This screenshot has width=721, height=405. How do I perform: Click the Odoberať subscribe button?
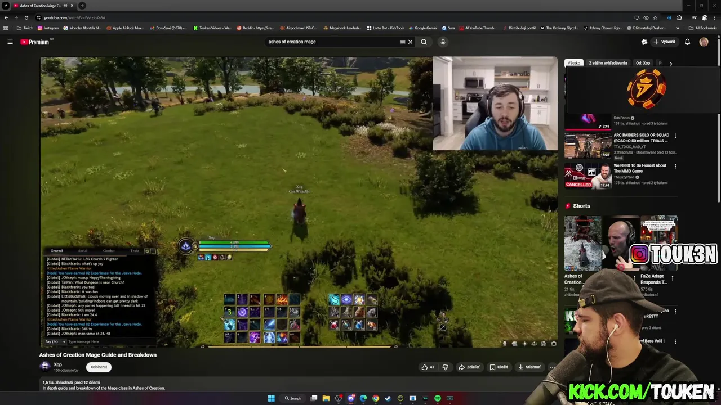(99, 367)
